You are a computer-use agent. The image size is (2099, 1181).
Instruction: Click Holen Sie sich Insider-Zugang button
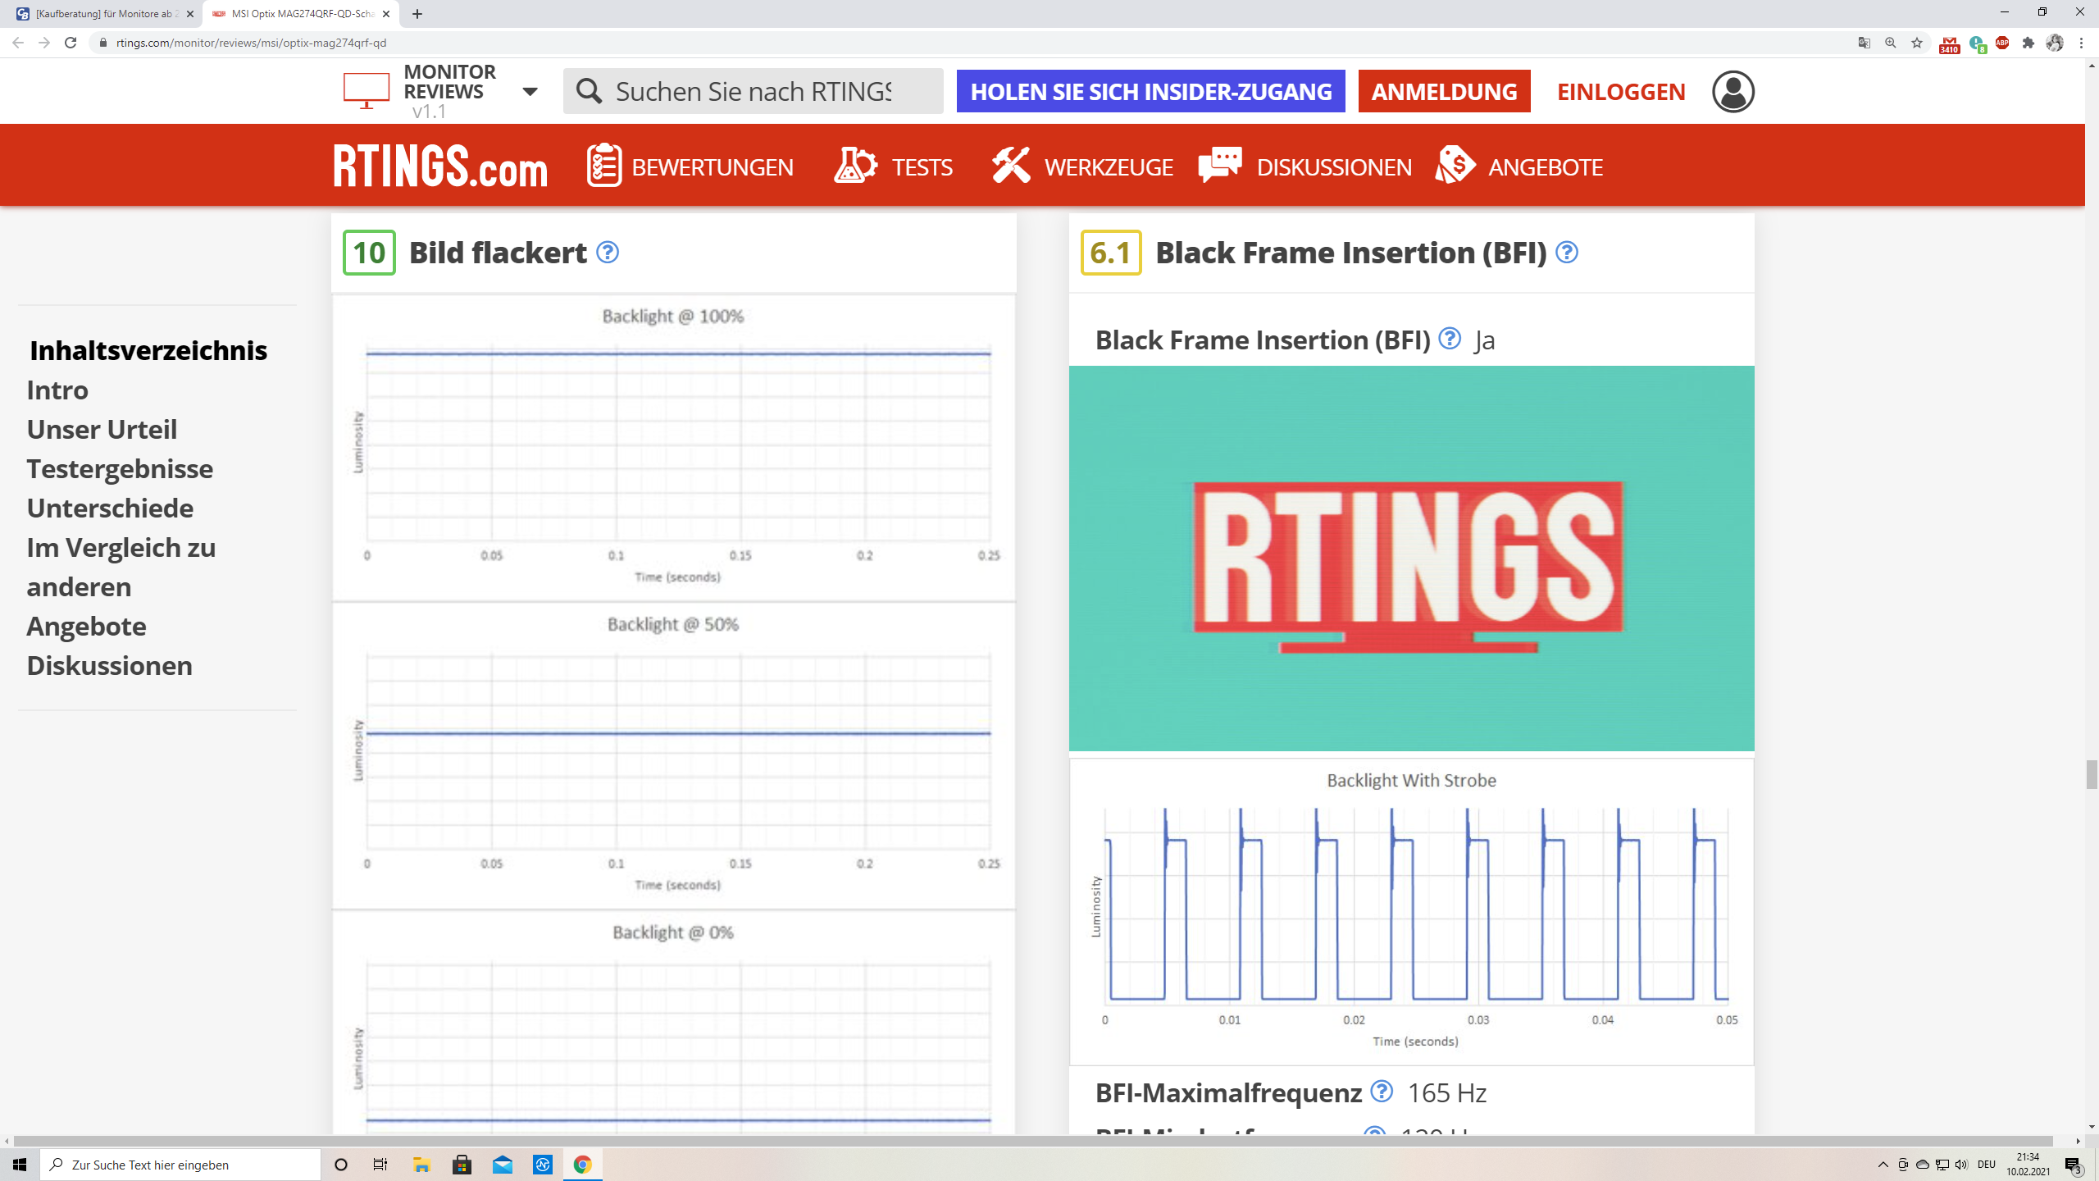tap(1150, 92)
